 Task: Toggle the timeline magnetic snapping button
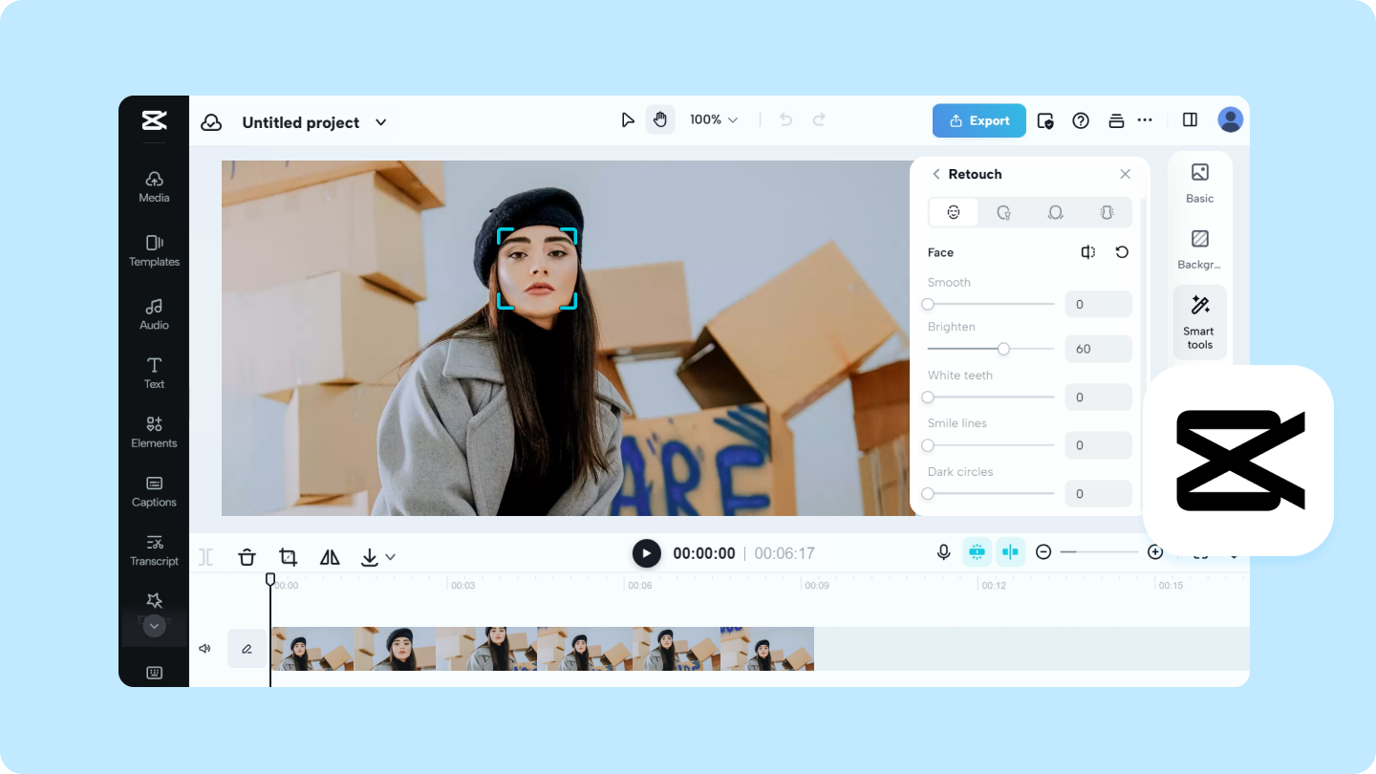(977, 551)
